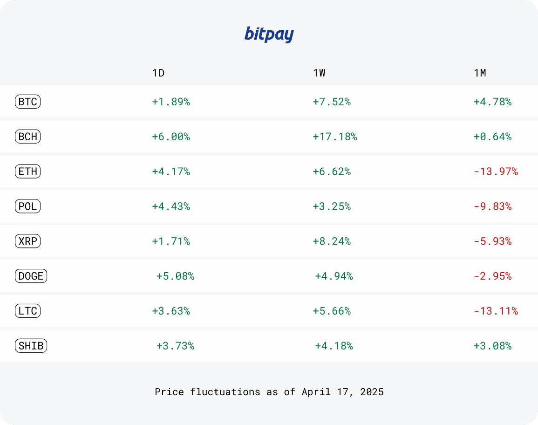538x425 pixels.
Task: Click BCH 1W value +17.18%
Action: 335,137
